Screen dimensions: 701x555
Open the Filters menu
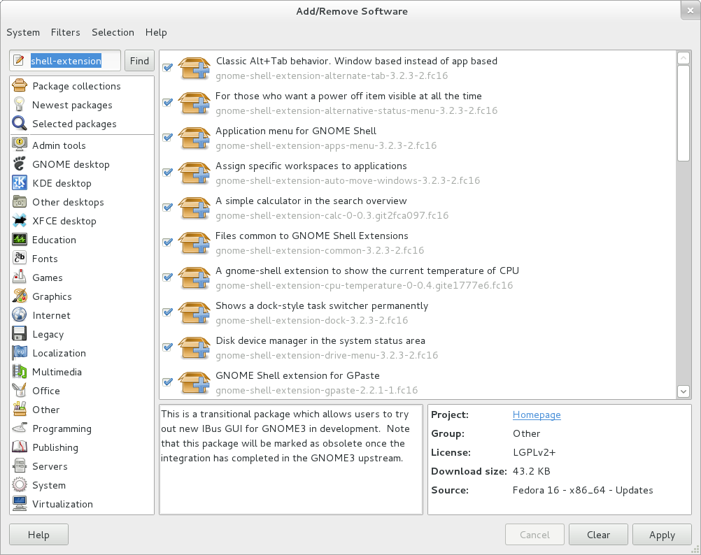point(65,32)
